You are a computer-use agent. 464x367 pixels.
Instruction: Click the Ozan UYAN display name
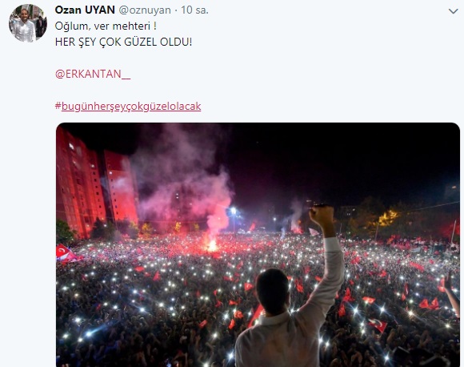pyautogui.click(x=85, y=10)
